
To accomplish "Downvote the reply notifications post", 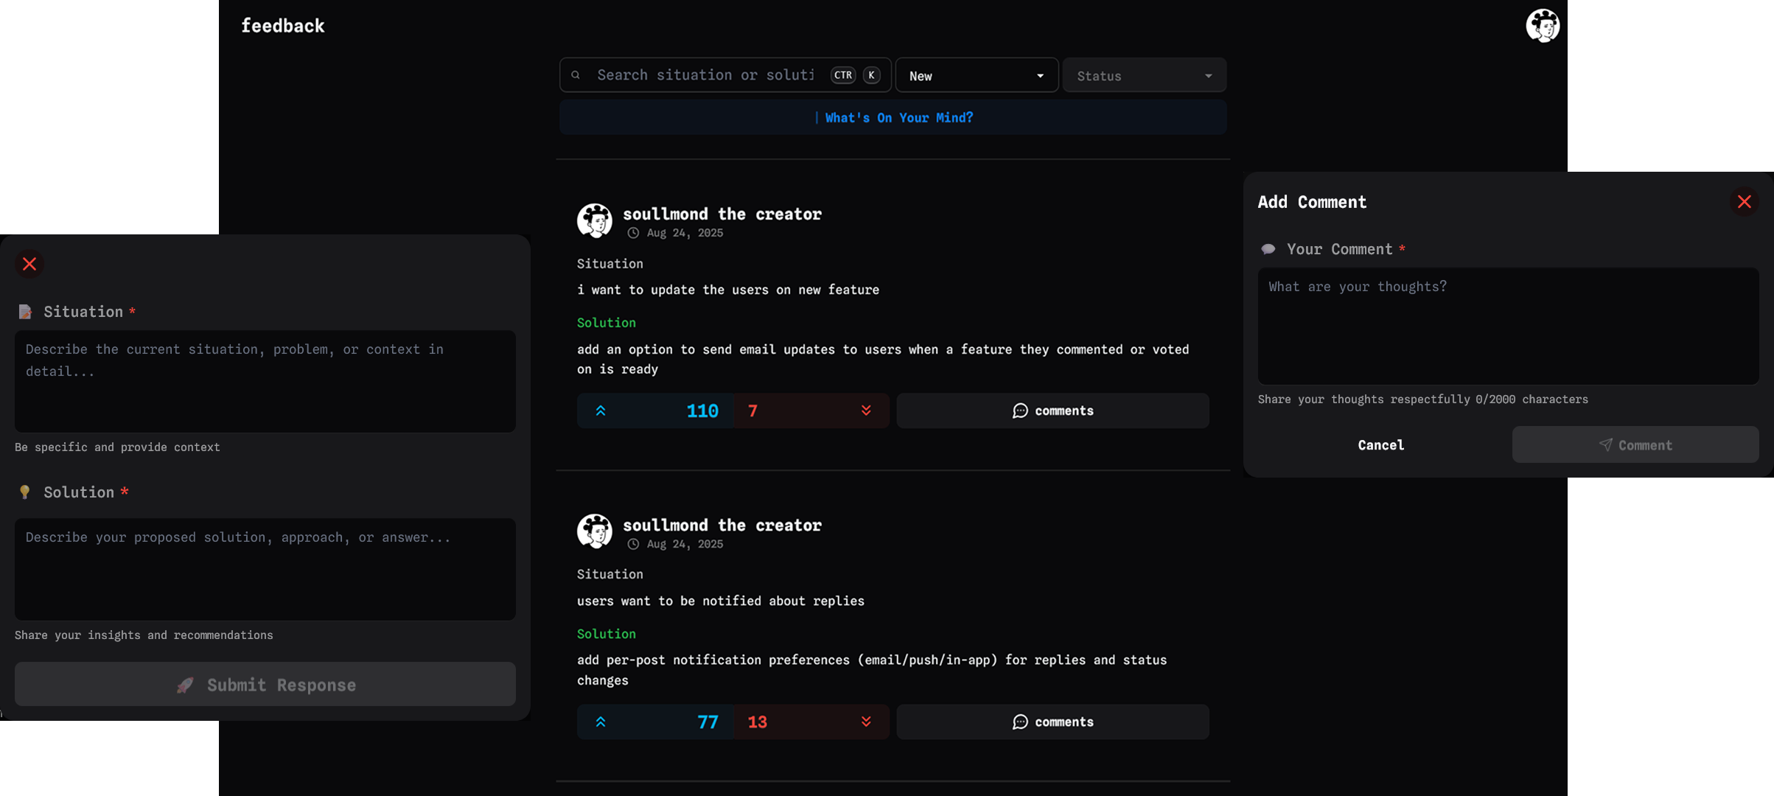I will [866, 722].
